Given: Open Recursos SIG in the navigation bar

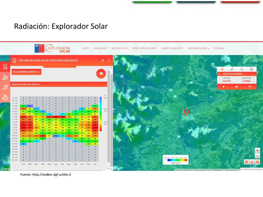Looking at the screenshot, I should [x=119, y=48].
